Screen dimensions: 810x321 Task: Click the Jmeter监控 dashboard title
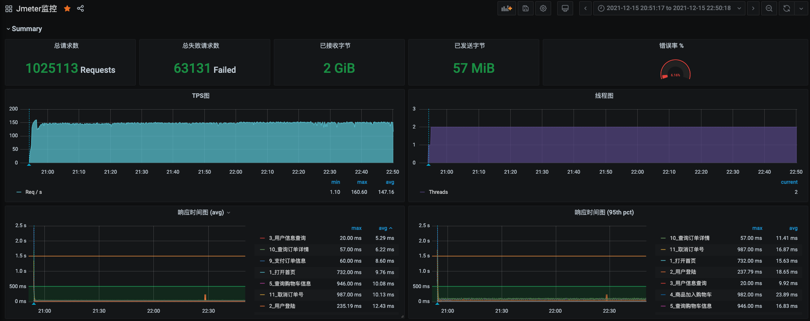[36, 8]
